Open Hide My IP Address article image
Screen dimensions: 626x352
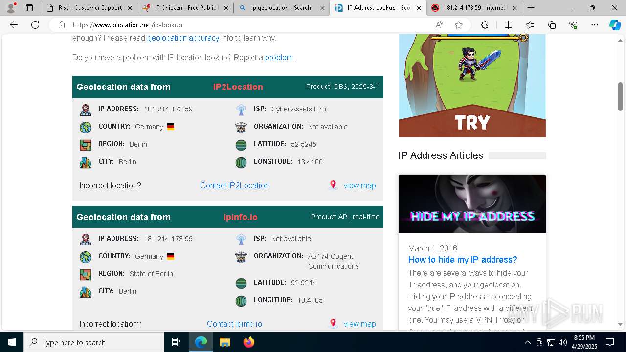pos(472,203)
